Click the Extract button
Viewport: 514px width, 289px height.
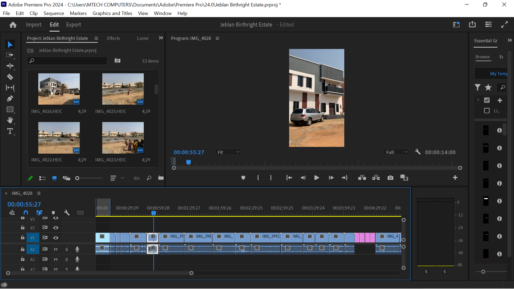click(376, 178)
